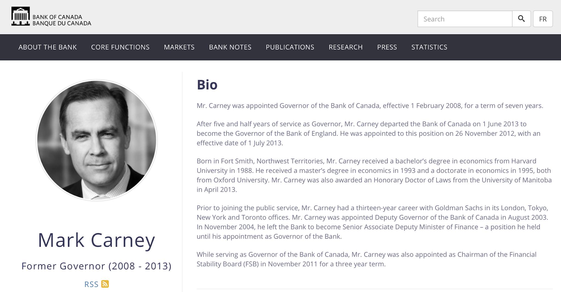Click the magnifying glass search icon
Screen dimensions: 561x292
(521, 19)
